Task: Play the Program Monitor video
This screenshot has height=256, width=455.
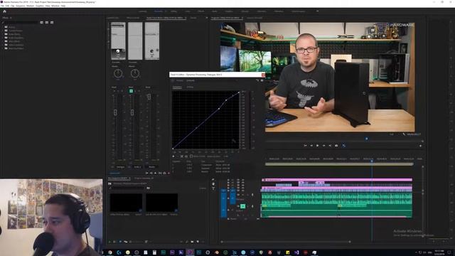Action: pyautogui.click(x=318, y=145)
